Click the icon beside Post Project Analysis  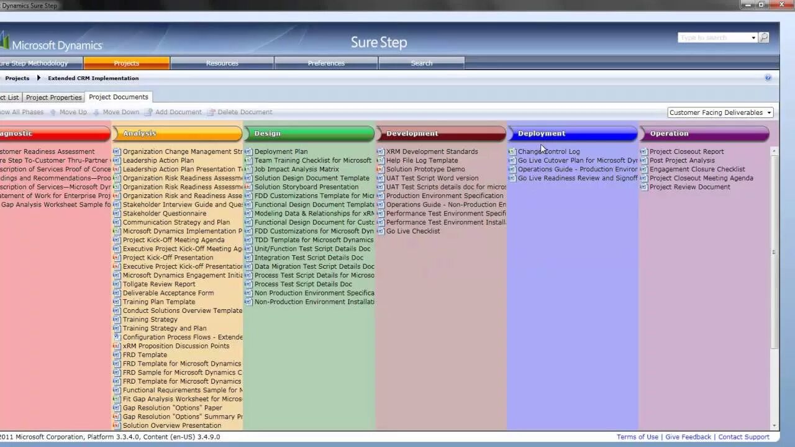tap(643, 160)
